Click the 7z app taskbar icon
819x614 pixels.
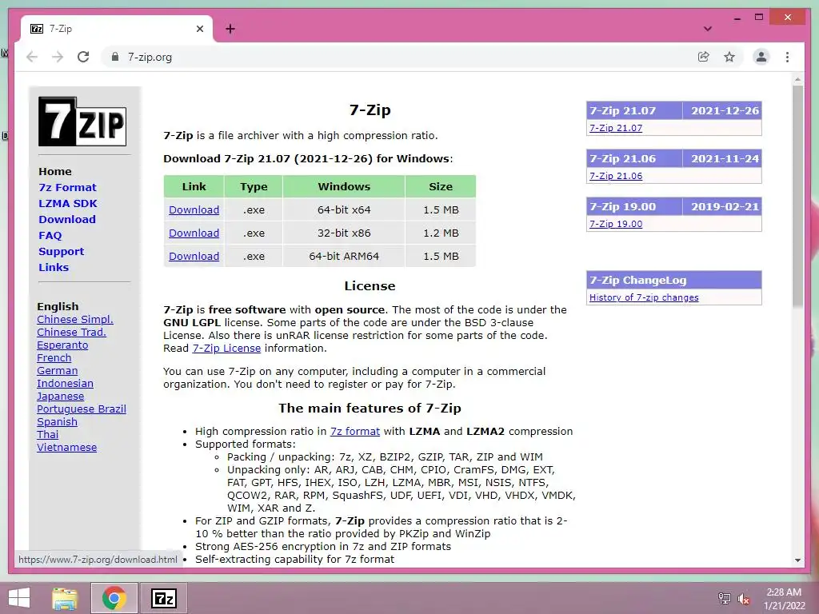pos(163,598)
